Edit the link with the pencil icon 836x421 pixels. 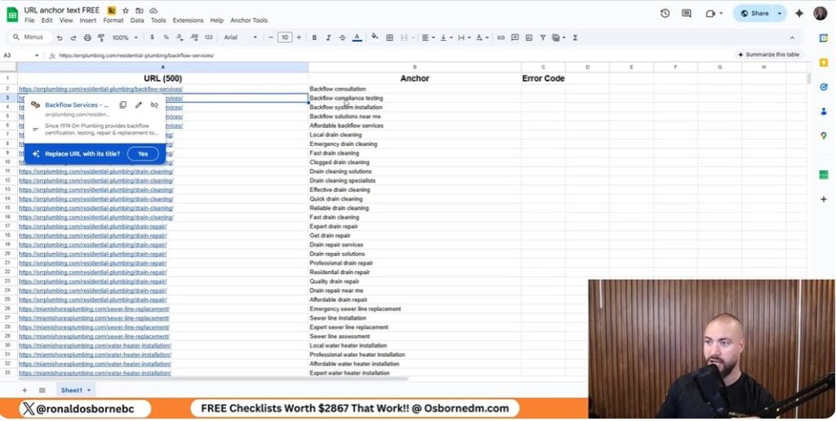[x=139, y=104]
